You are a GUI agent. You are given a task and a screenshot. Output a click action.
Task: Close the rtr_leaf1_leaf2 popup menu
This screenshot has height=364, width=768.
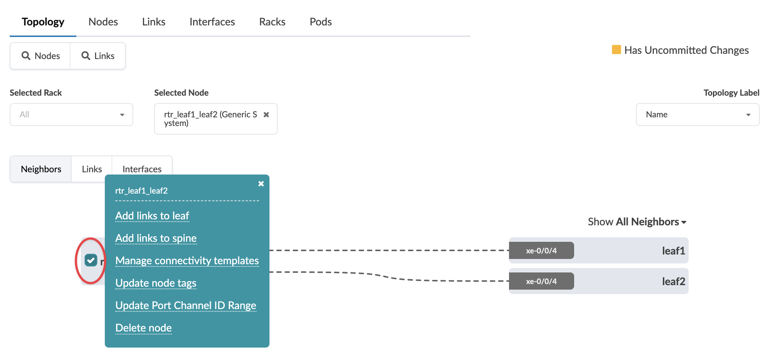pos(261,184)
